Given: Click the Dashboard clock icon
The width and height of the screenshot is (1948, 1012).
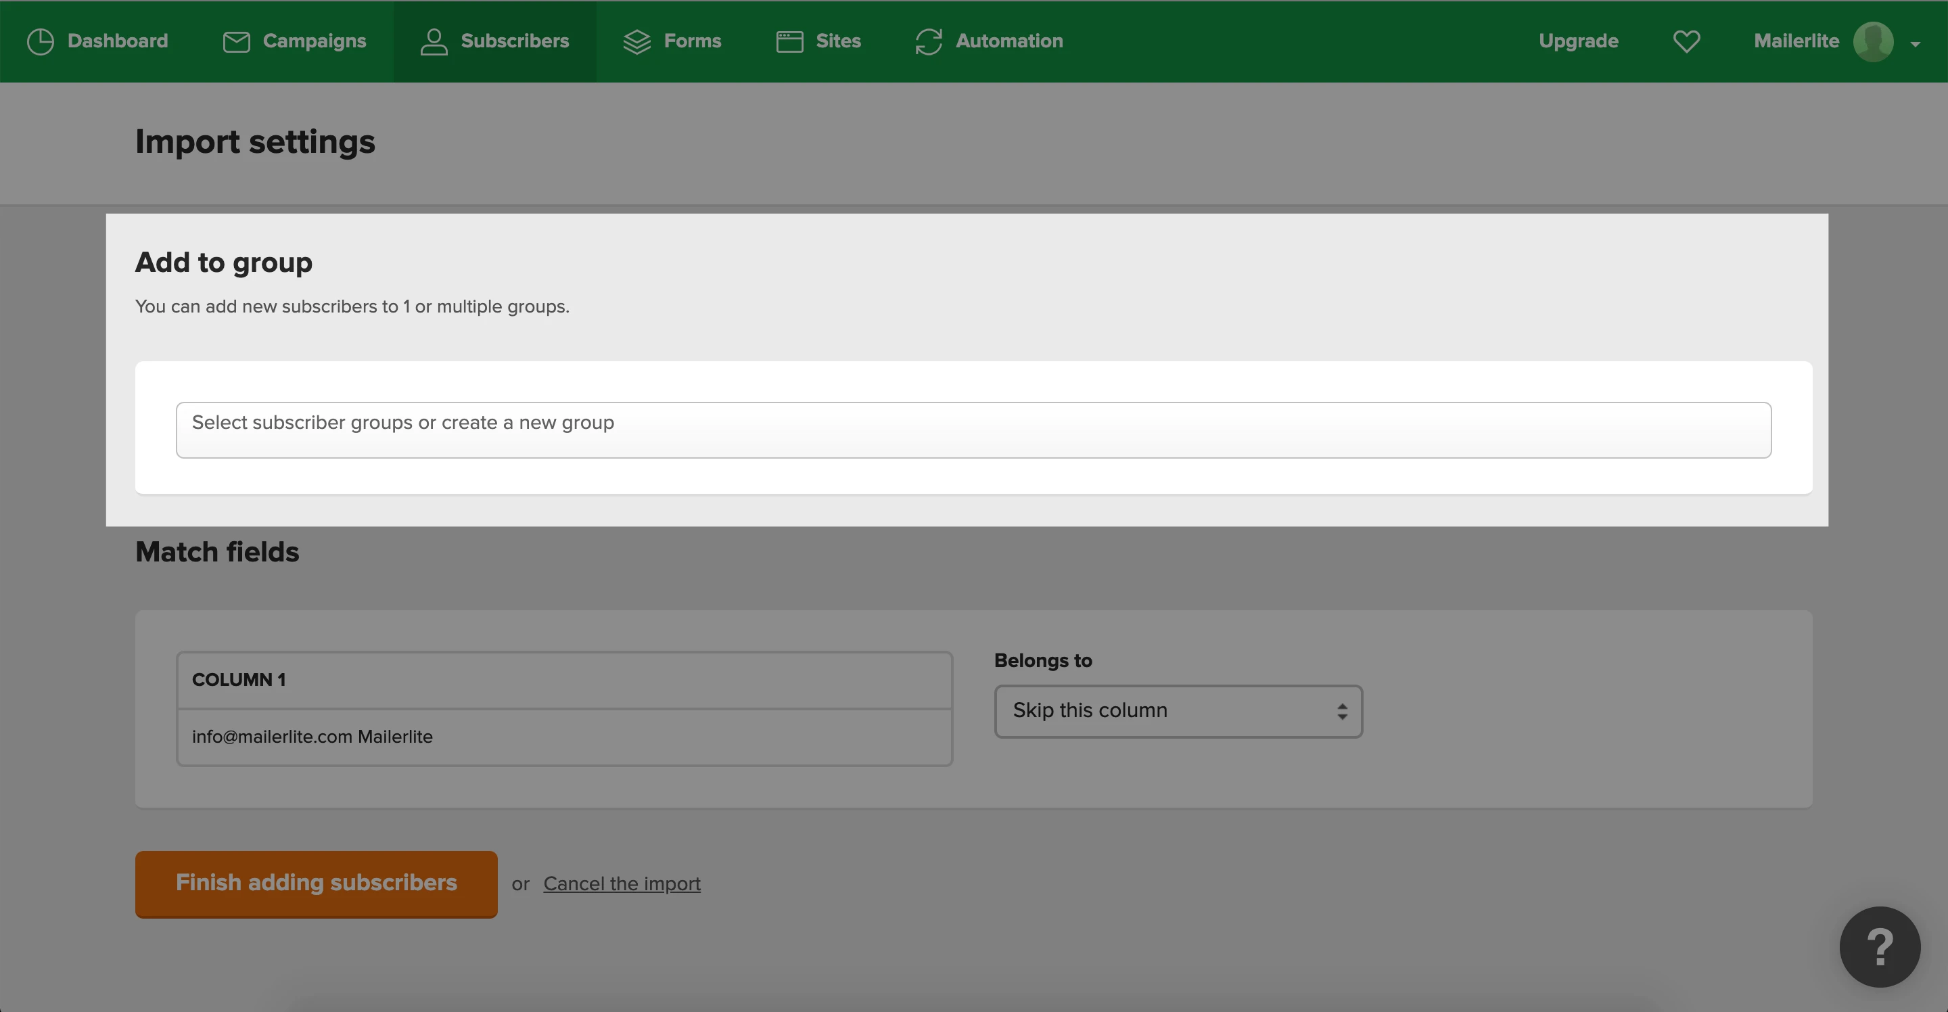Looking at the screenshot, I should coord(40,41).
